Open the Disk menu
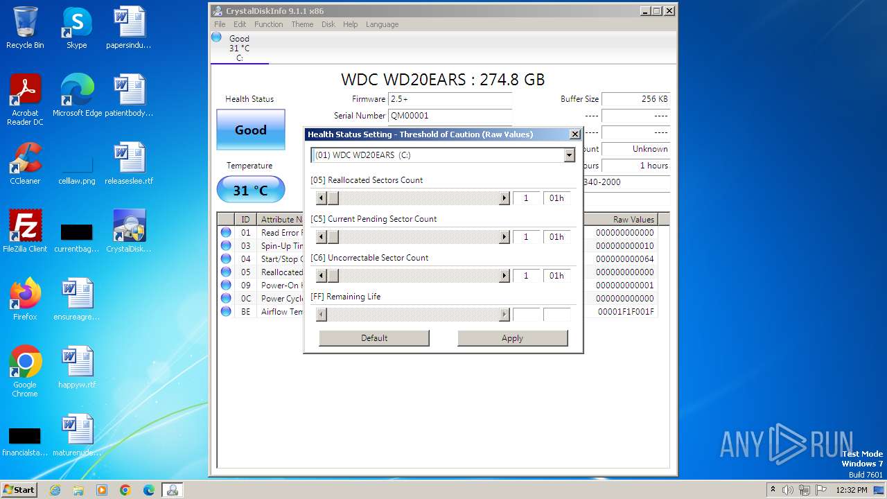The height and width of the screenshot is (499, 887). pyautogui.click(x=328, y=24)
